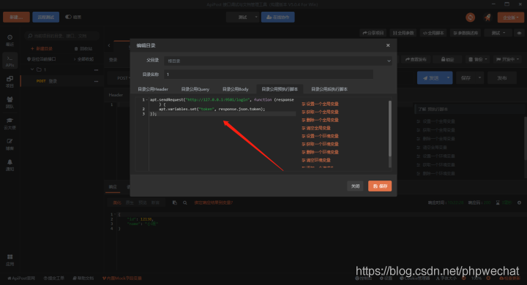The height and width of the screenshot is (285, 527).
Task: Click the 关闭 close button in the dialog
Action: tap(355, 186)
